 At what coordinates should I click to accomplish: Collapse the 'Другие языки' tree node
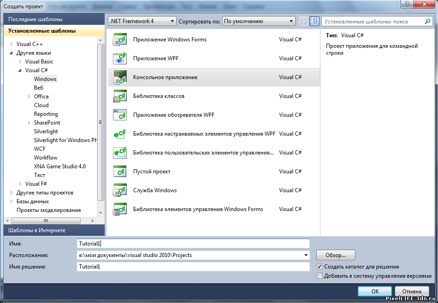(11, 53)
